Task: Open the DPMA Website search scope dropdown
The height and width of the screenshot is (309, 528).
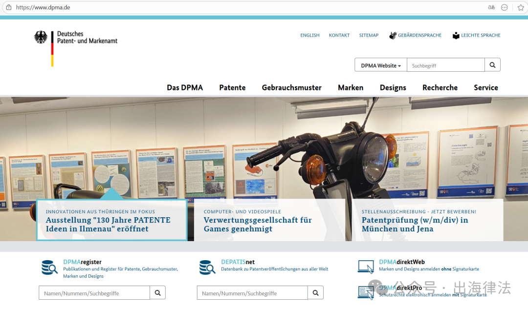Action: [x=381, y=65]
